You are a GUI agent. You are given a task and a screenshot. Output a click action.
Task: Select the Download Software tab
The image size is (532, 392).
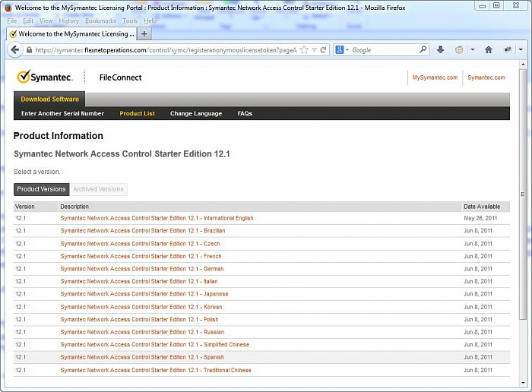tap(49, 99)
